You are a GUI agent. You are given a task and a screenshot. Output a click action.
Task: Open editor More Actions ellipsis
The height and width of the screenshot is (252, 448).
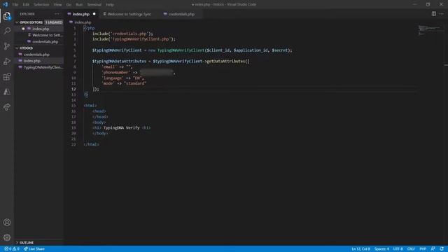pos(442,14)
